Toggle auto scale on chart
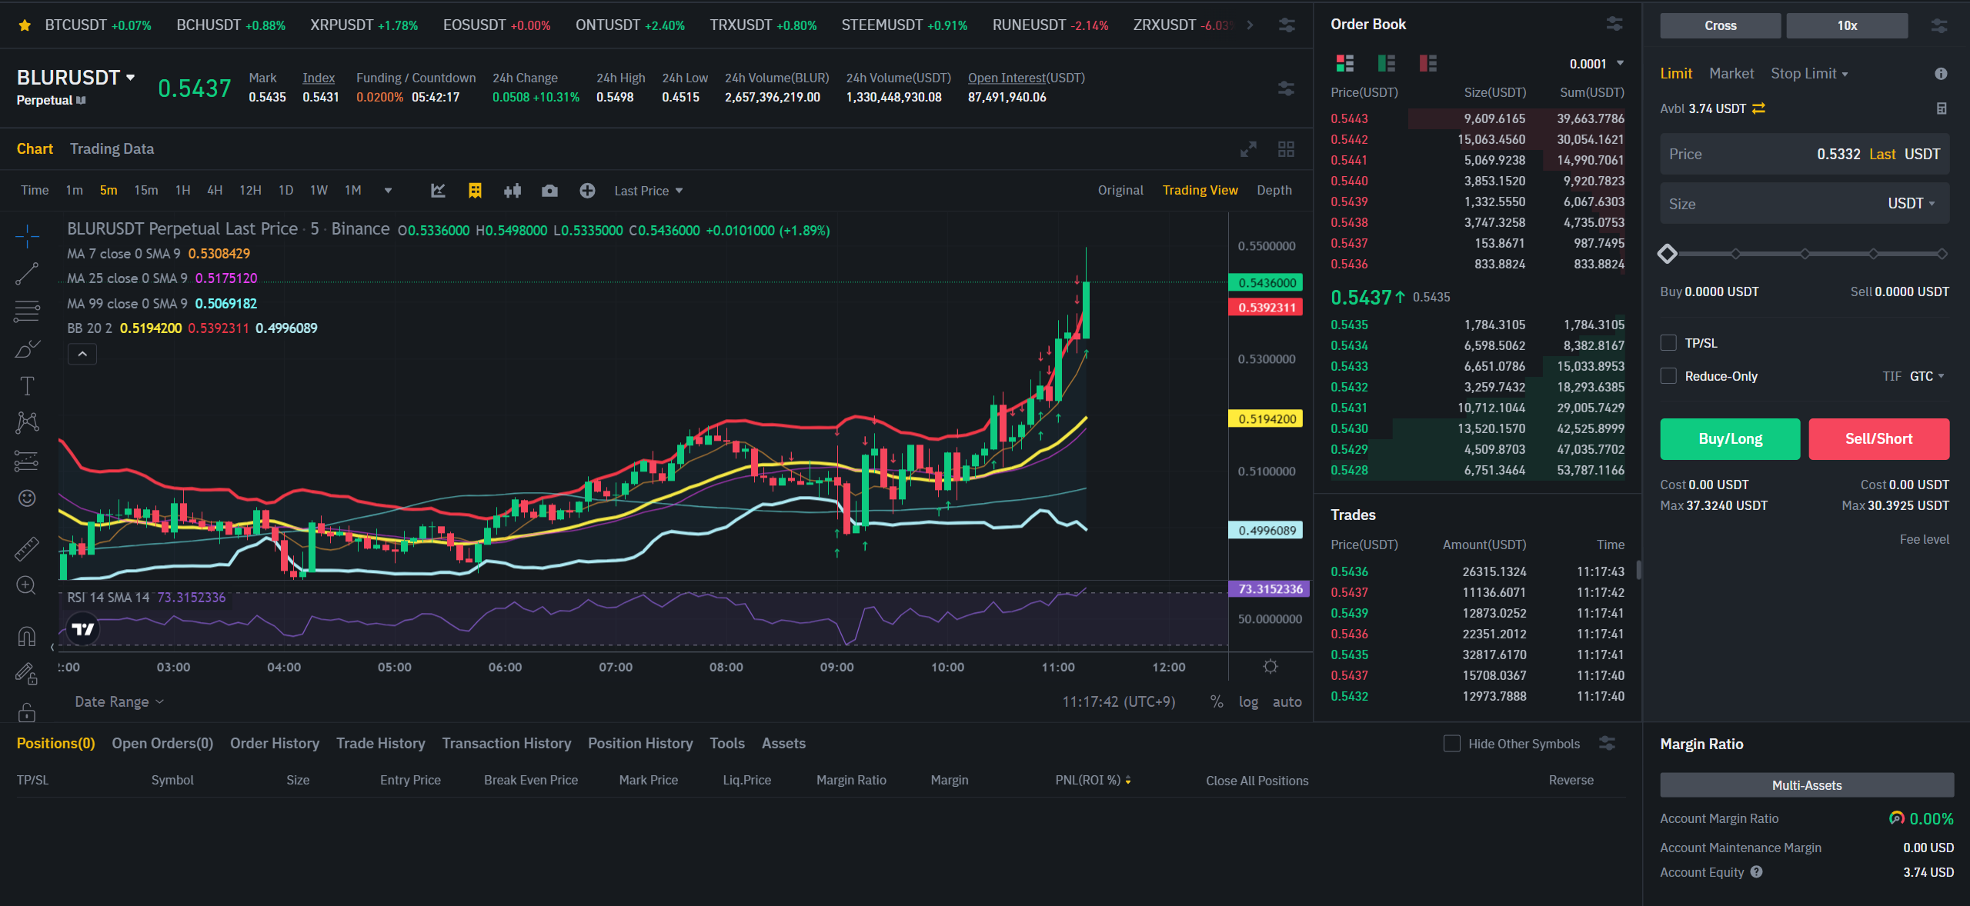This screenshot has height=906, width=1970. click(1287, 701)
